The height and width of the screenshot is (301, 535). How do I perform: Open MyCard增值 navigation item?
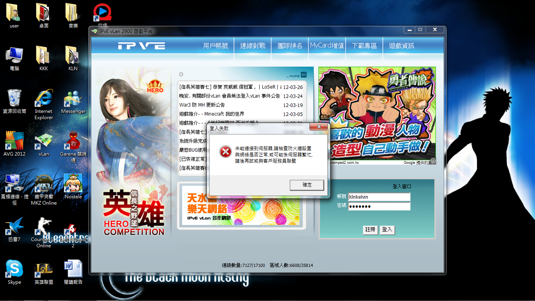click(327, 46)
